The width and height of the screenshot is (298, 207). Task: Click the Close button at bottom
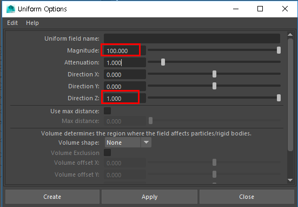pos(247,197)
